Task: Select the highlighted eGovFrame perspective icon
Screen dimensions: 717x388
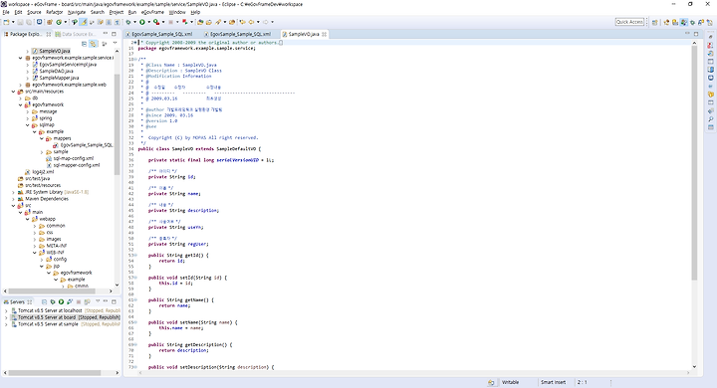Action: pos(683,22)
